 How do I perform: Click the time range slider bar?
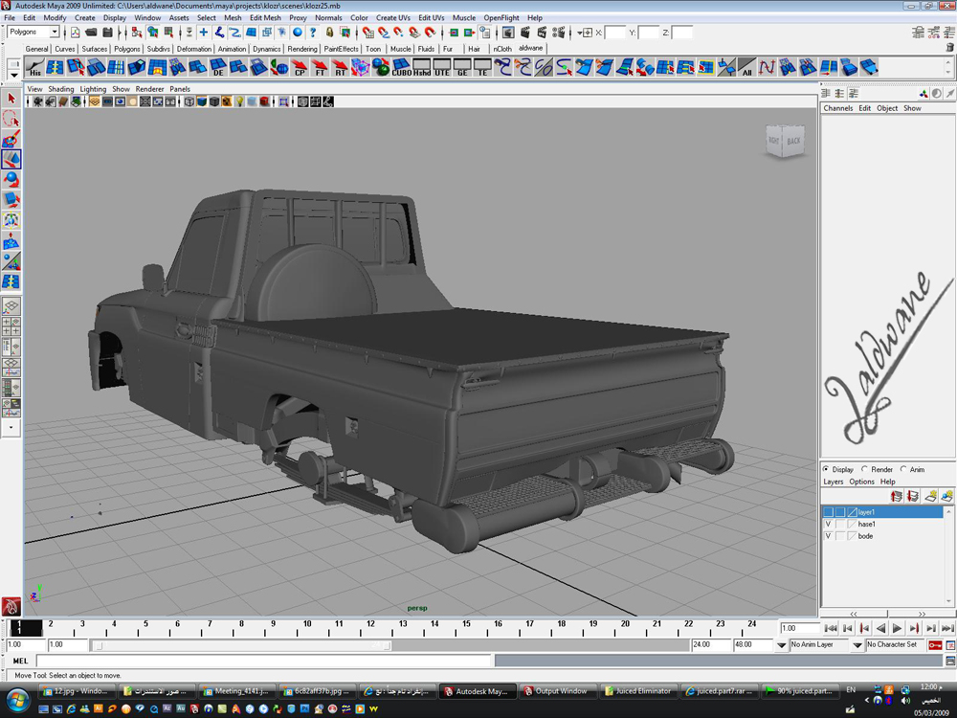coord(241,644)
